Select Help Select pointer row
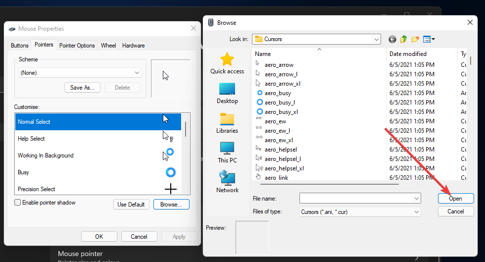Image resolution: width=485 pixels, height=262 pixels. coord(98,139)
